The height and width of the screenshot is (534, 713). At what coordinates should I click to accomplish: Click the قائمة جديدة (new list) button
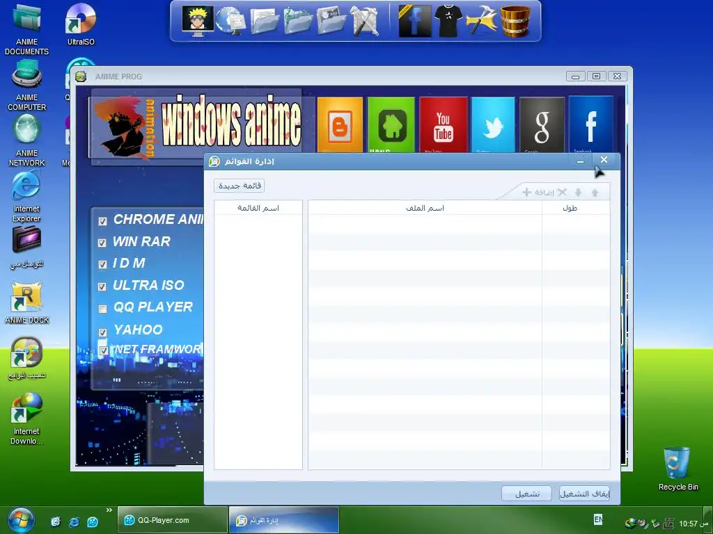[240, 186]
